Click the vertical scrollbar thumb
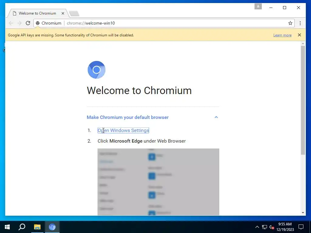The image size is (311, 233). click(x=303, y=100)
